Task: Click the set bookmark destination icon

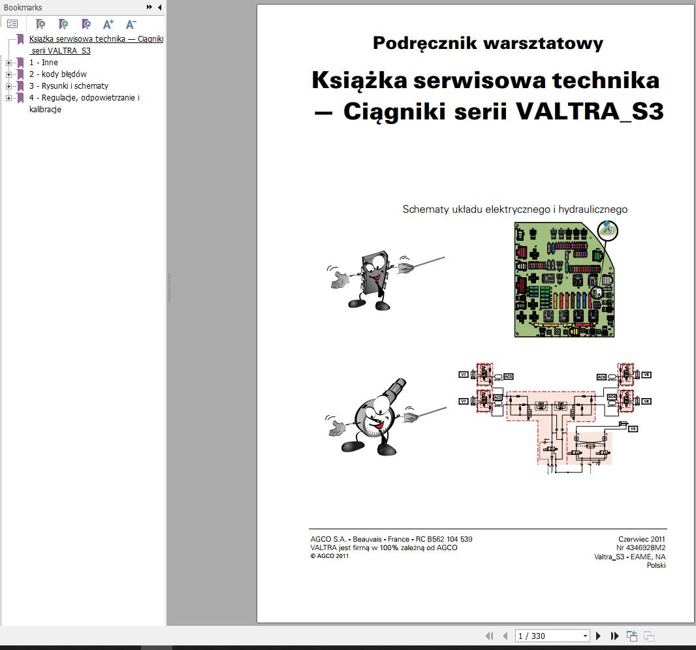Action: coord(86,24)
